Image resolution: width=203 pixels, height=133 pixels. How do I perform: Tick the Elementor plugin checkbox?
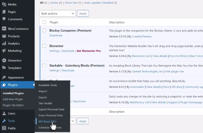[x=44, y=46]
